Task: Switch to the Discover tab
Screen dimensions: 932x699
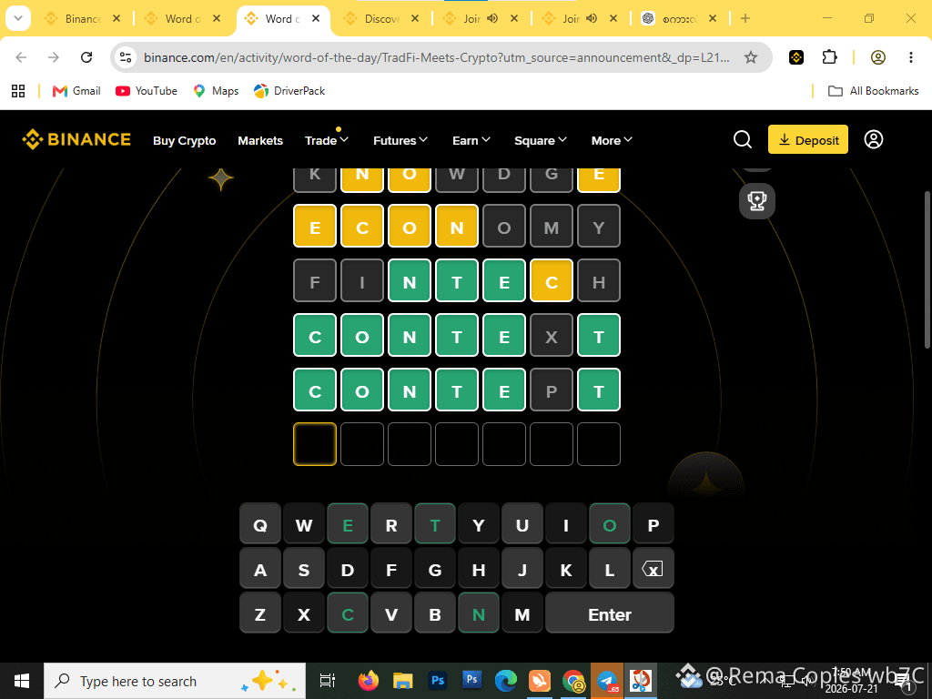Action: (382, 18)
